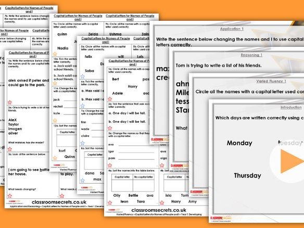The height and width of the screenshot is (228, 304).
Task: Click the name 'Tara' under the 4a table
Action: [x=141, y=201]
